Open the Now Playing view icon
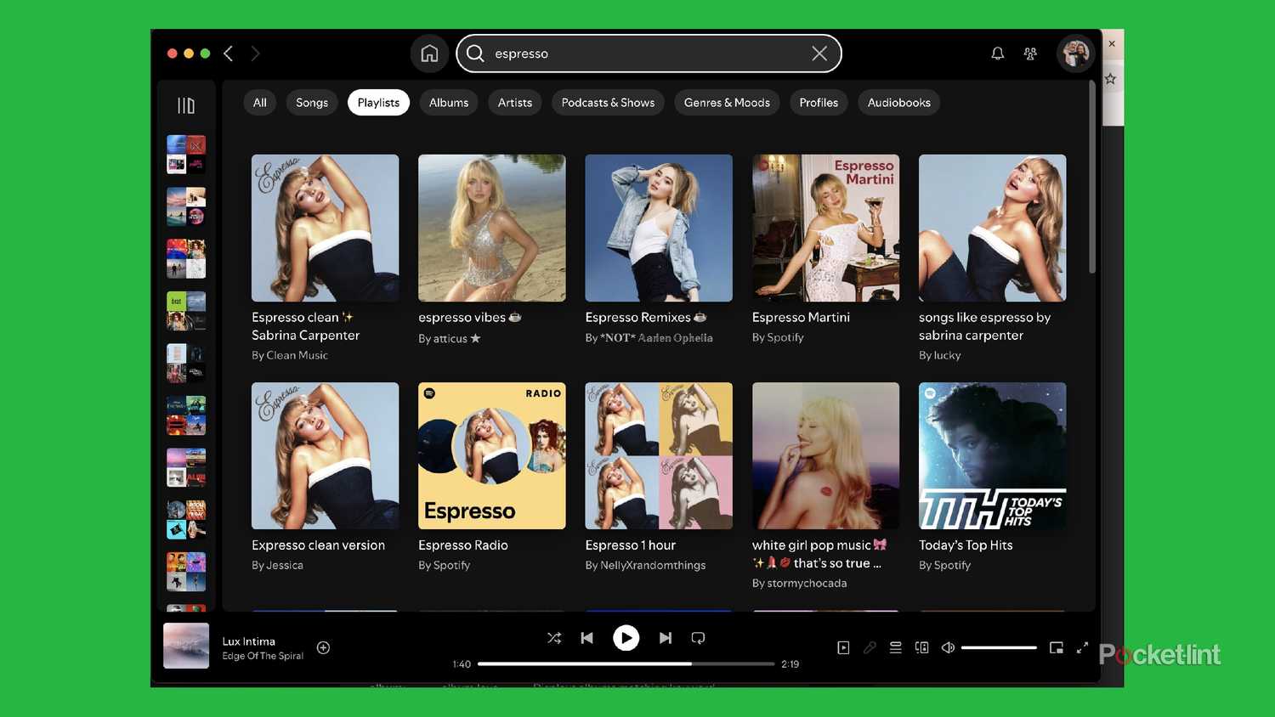The height and width of the screenshot is (717, 1275). (843, 647)
